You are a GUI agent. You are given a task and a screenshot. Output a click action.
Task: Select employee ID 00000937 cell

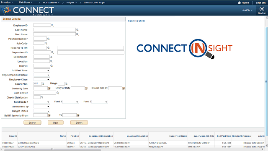8,143
